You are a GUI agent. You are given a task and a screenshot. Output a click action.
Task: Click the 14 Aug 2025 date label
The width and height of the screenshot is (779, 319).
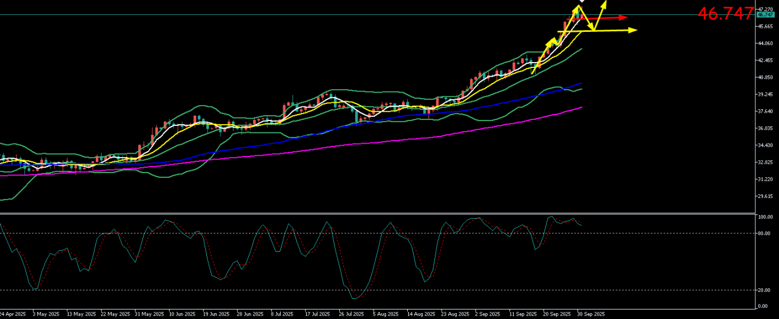(x=422, y=314)
